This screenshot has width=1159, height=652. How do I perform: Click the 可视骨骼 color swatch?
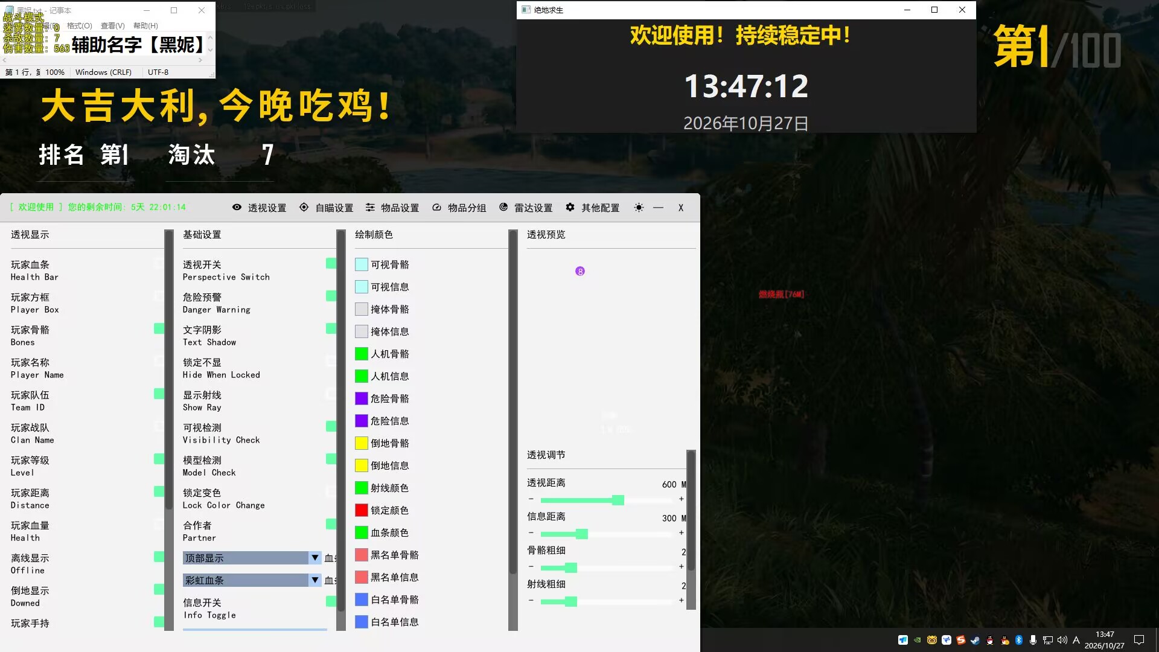[362, 264]
